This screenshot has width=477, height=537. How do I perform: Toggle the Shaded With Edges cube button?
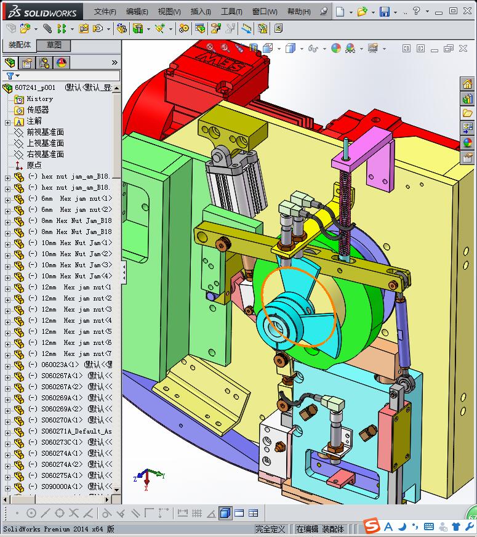point(225,513)
